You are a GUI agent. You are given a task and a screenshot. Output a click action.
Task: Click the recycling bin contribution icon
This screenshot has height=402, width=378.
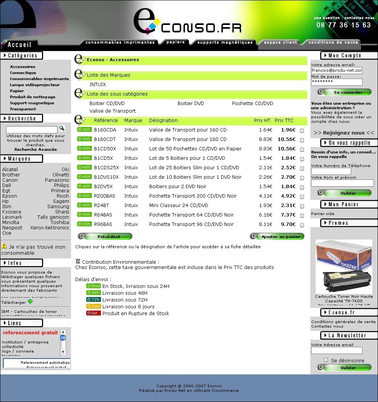pos(78,261)
